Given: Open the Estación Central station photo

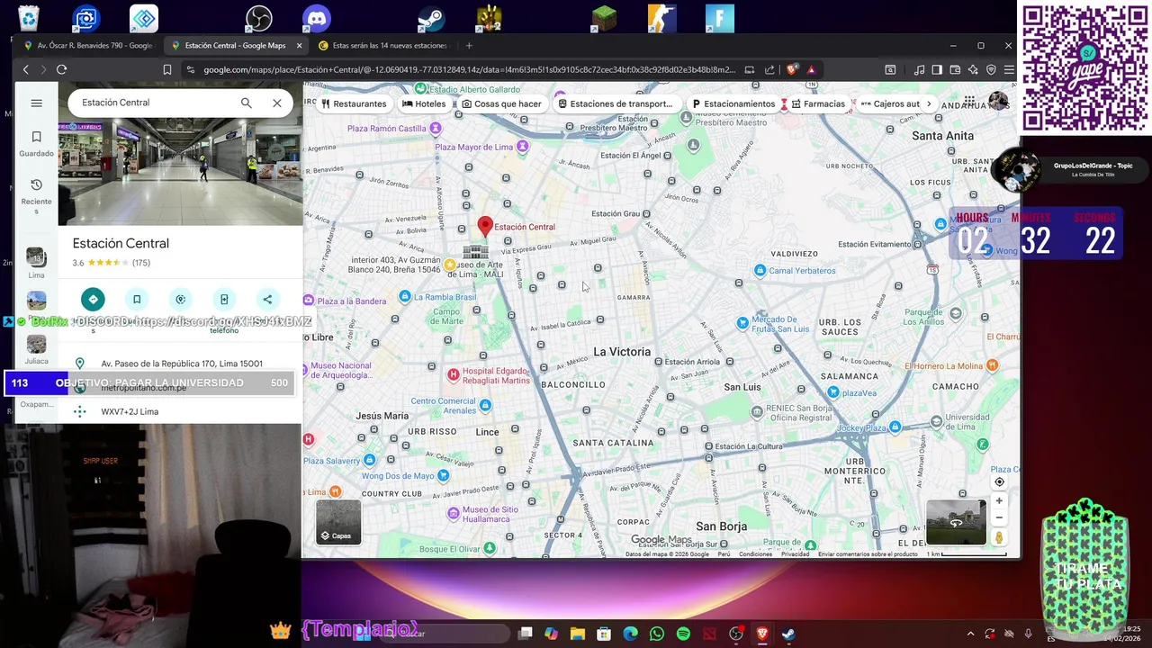Looking at the screenshot, I should click(x=180, y=173).
